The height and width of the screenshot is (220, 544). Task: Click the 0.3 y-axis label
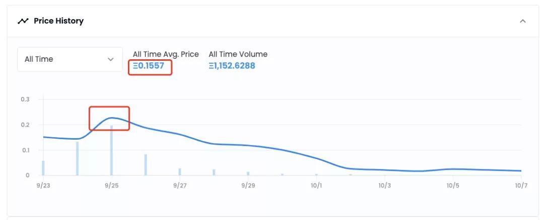pyautogui.click(x=25, y=99)
